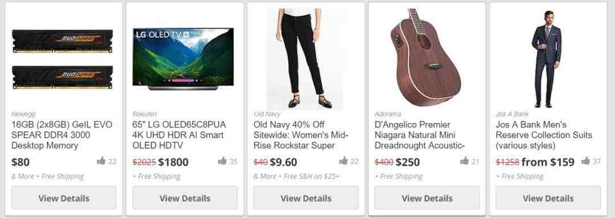This screenshot has width=615, height=218.
Task: Open the black jeans product photo
Action: pyautogui.click(x=306, y=59)
